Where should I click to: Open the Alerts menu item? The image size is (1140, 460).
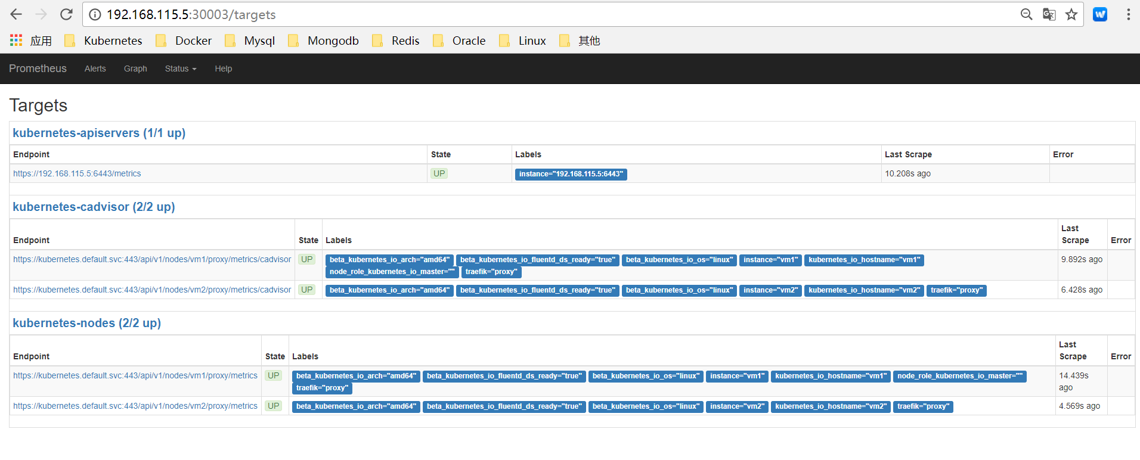click(95, 69)
